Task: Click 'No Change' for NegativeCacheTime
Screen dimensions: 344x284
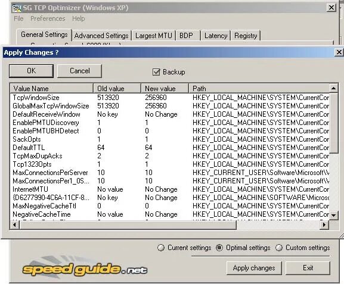Action: (161, 214)
